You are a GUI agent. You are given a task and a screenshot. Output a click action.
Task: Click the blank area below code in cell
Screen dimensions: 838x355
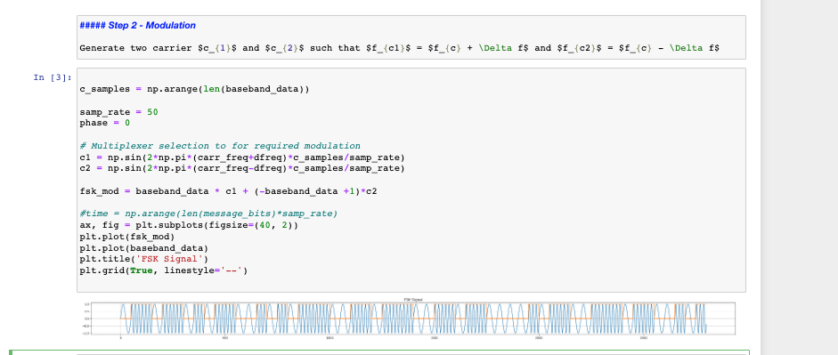pyautogui.click(x=411, y=283)
